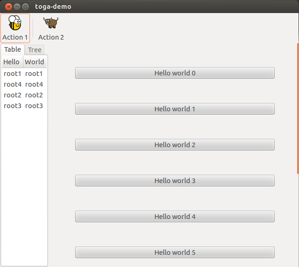Select the root4 table row
The width and height of the screenshot is (299, 267).
point(23,84)
